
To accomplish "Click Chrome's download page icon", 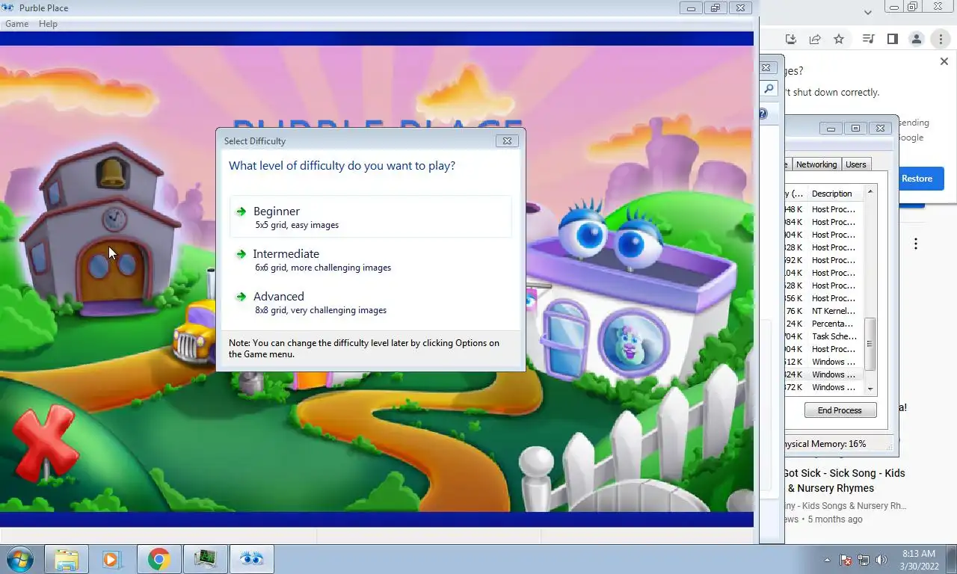I will click(x=791, y=39).
